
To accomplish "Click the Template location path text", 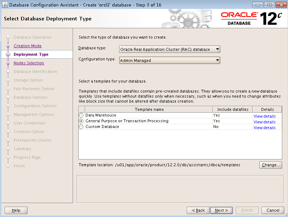I will pyautogui.click(x=177, y=165).
